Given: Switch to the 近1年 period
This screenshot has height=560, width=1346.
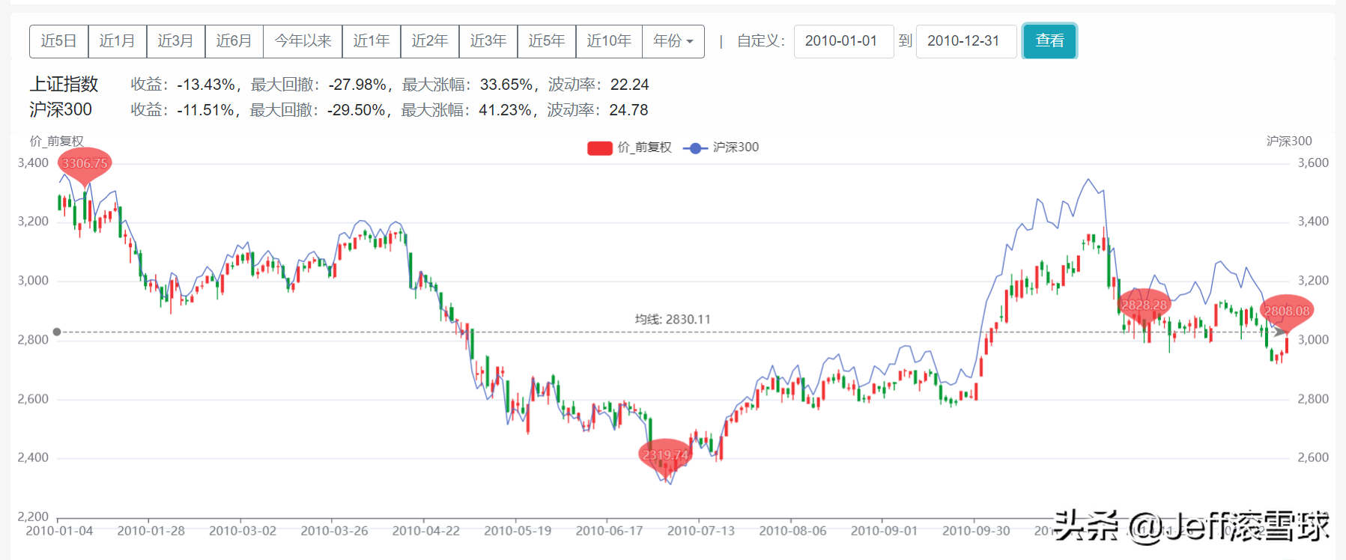Looking at the screenshot, I should coord(371,41).
